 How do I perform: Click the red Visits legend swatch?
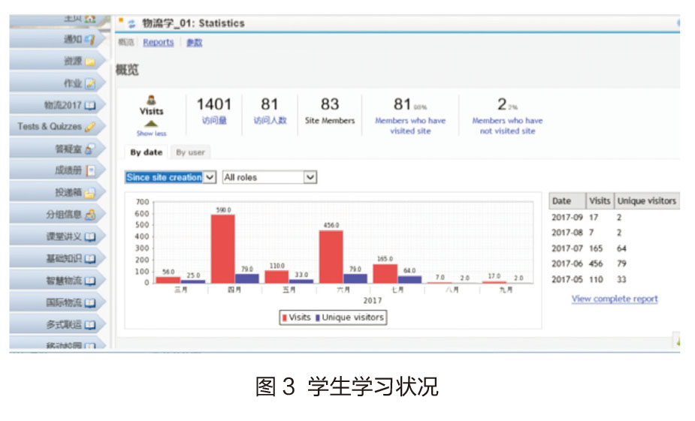point(285,317)
